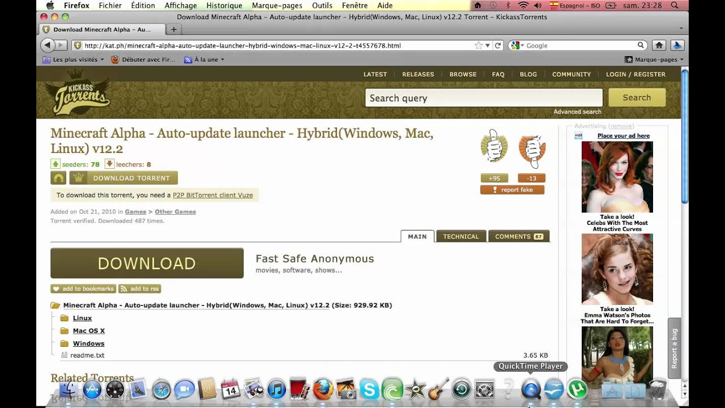
Task: Open the Marque-pages dropdown on the bookmarks bar
Action: pyautogui.click(x=654, y=59)
